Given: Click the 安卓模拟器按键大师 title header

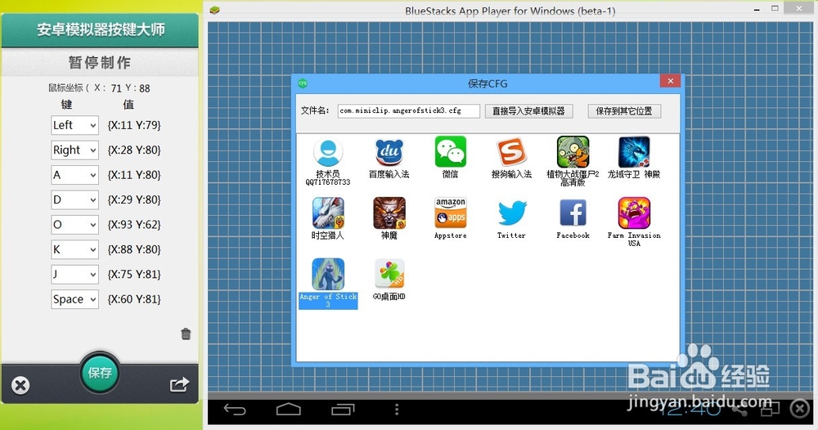Looking at the screenshot, I should 100,29.
